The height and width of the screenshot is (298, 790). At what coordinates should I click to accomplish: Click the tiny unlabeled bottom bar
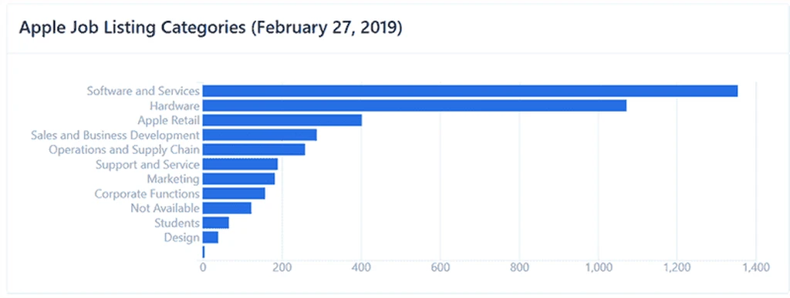click(x=204, y=252)
